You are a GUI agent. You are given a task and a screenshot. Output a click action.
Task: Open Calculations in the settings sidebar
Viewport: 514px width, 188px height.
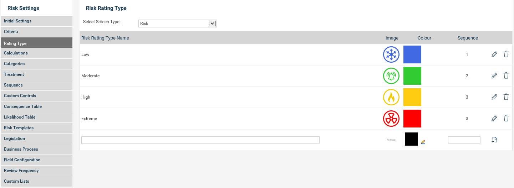pyautogui.click(x=36, y=53)
